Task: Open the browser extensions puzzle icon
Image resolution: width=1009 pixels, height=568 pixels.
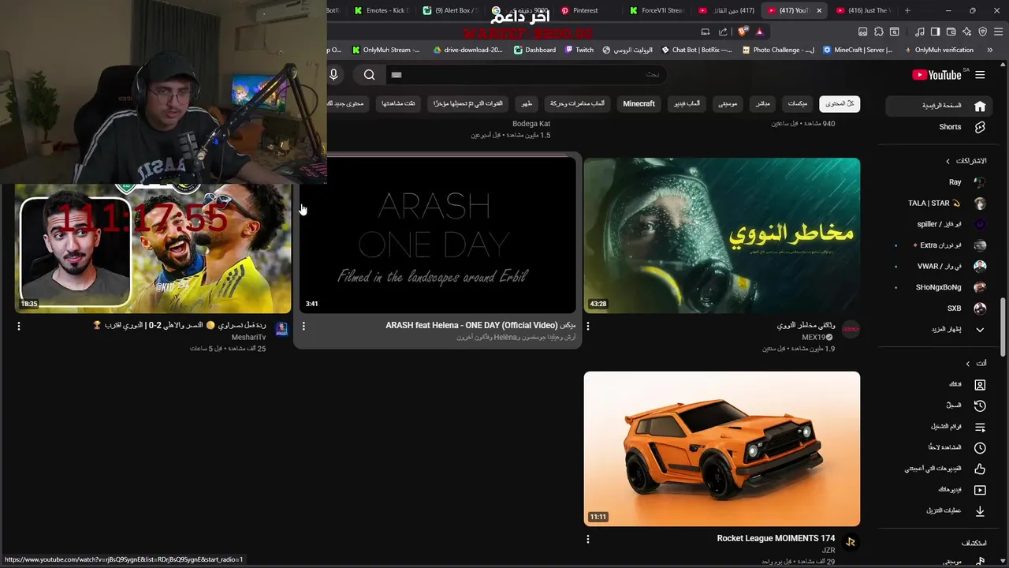Action: pos(878,32)
